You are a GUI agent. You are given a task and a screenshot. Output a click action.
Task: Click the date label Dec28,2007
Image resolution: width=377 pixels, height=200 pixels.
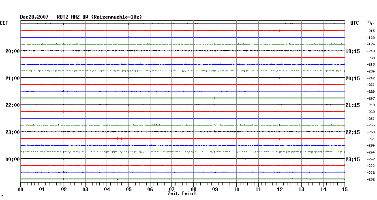click(34, 17)
